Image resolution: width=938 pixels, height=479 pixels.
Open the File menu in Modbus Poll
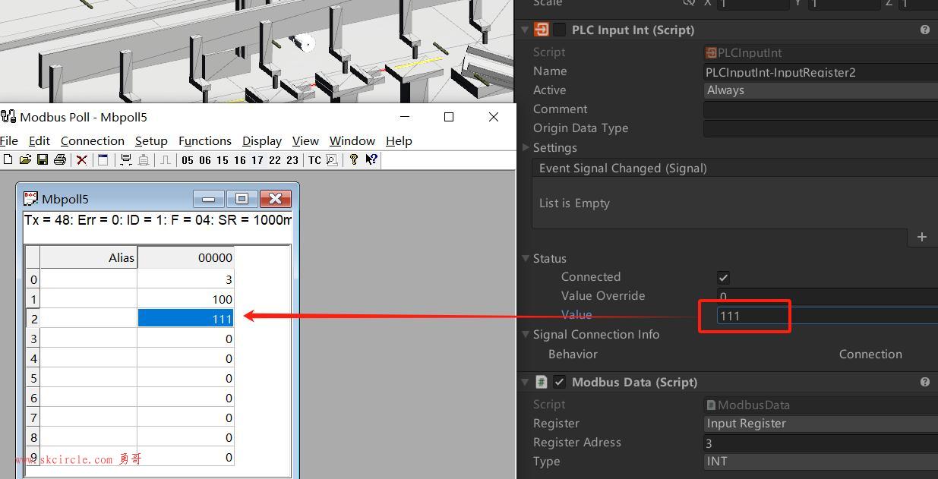9,140
